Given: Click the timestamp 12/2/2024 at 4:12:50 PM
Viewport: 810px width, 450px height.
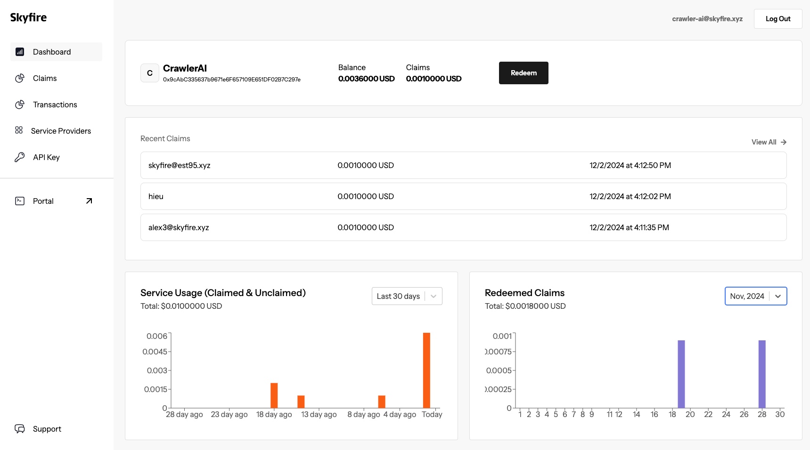Looking at the screenshot, I should (630, 165).
